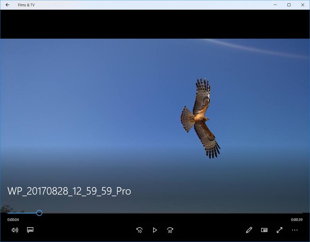Click the hawk in the video frame
Image resolution: width=310 pixels, height=242 pixels.
coord(200,118)
